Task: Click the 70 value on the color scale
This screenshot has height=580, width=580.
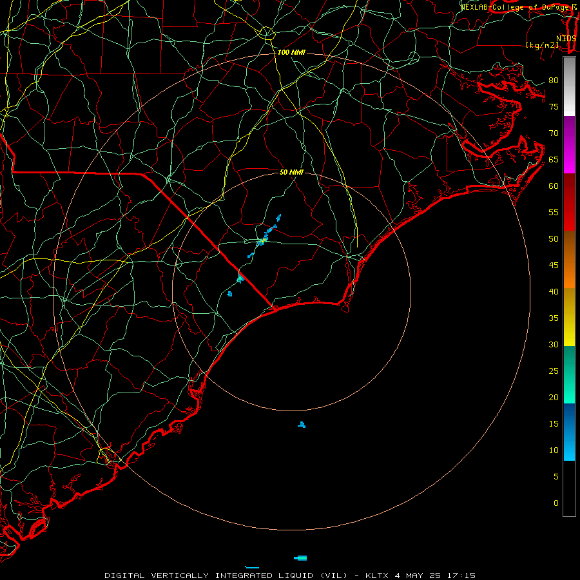Action: point(554,133)
